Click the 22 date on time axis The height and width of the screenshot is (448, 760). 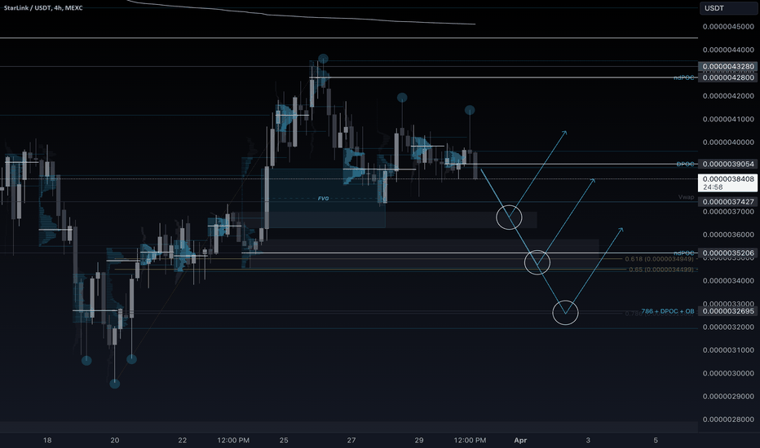tap(182, 440)
